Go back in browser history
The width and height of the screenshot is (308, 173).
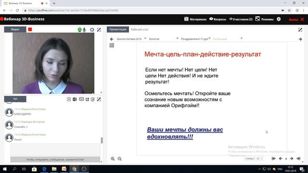(4, 11)
